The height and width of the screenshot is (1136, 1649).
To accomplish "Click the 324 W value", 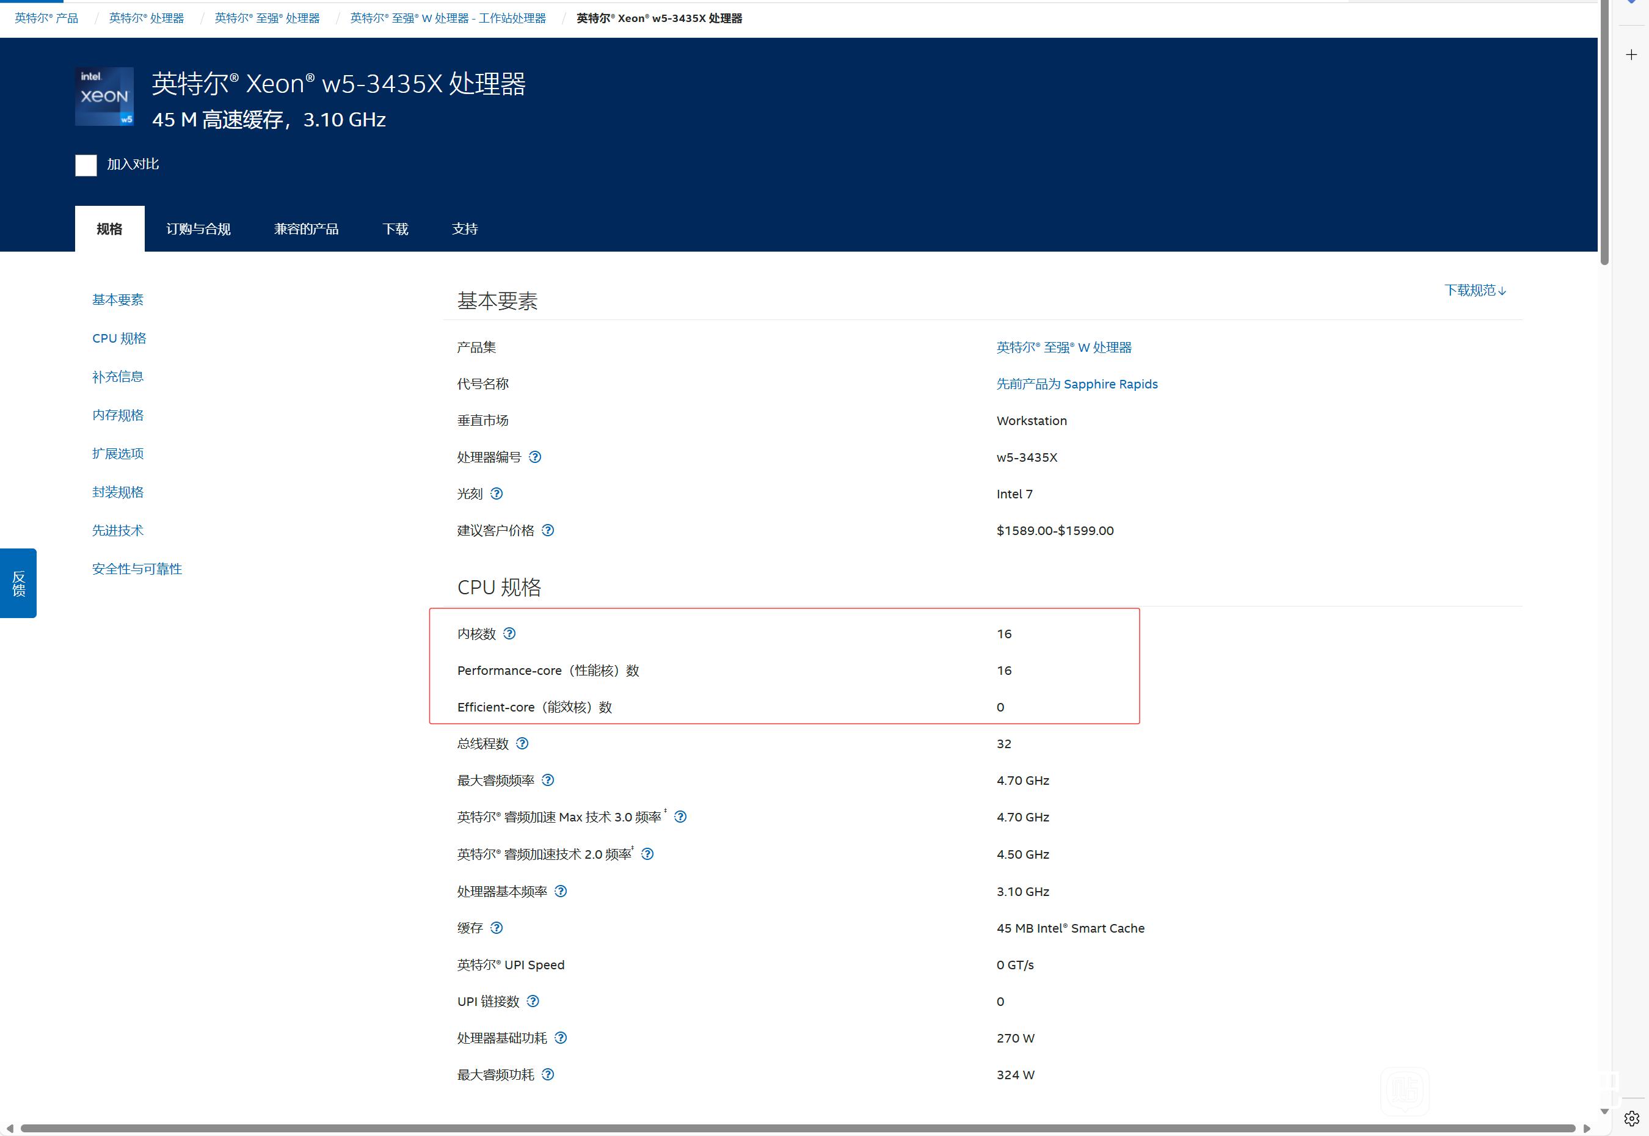I will pyautogui.click(x=1016, y=1075).
